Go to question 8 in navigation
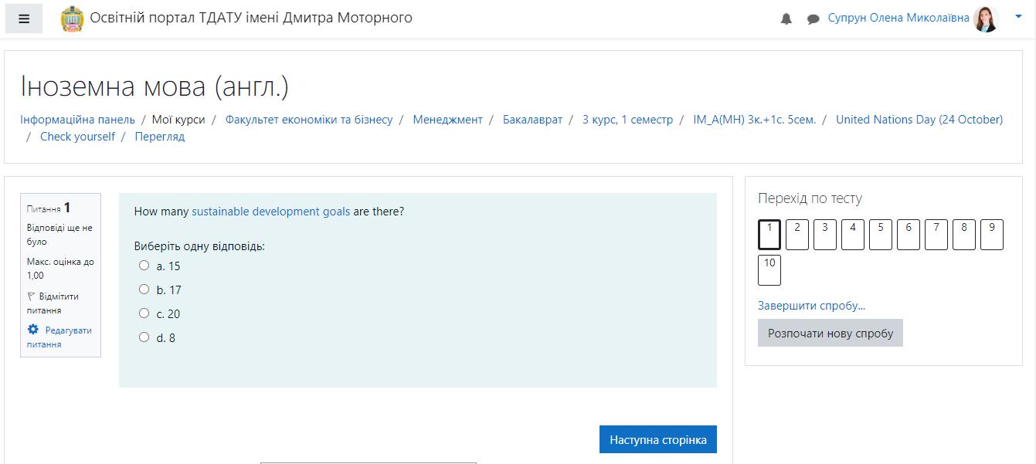The height and width of the screenshot is (464, 1036). [964, 235]
